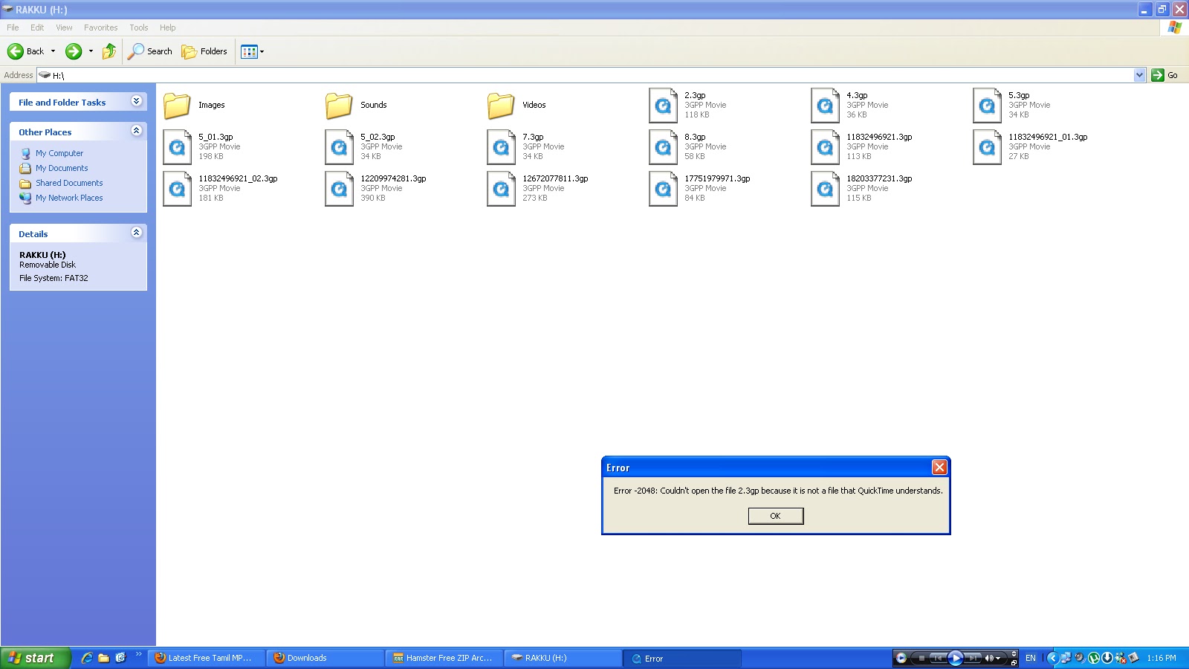Open the Edit menu

click(37, 28)
